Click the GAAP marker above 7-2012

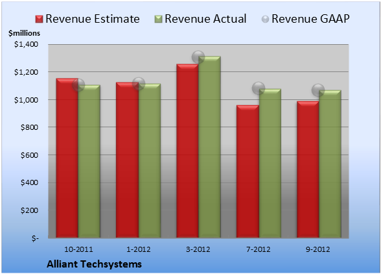[259, 88]
